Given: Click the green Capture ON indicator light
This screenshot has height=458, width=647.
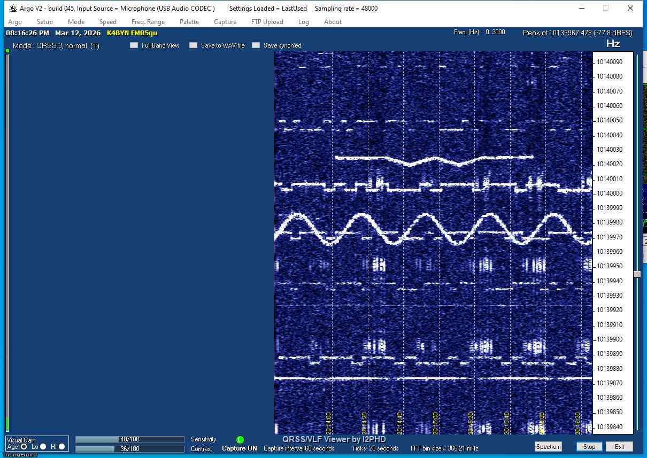Looking at the screenshot, I should pos(240,439).
